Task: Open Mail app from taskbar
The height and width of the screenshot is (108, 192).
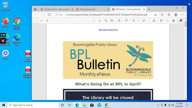Action: 99,105
